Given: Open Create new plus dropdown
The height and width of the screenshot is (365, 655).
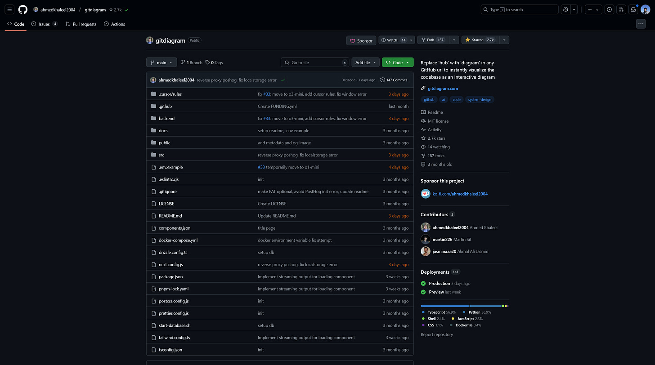Looking at the screenshot, I should 593,9.
